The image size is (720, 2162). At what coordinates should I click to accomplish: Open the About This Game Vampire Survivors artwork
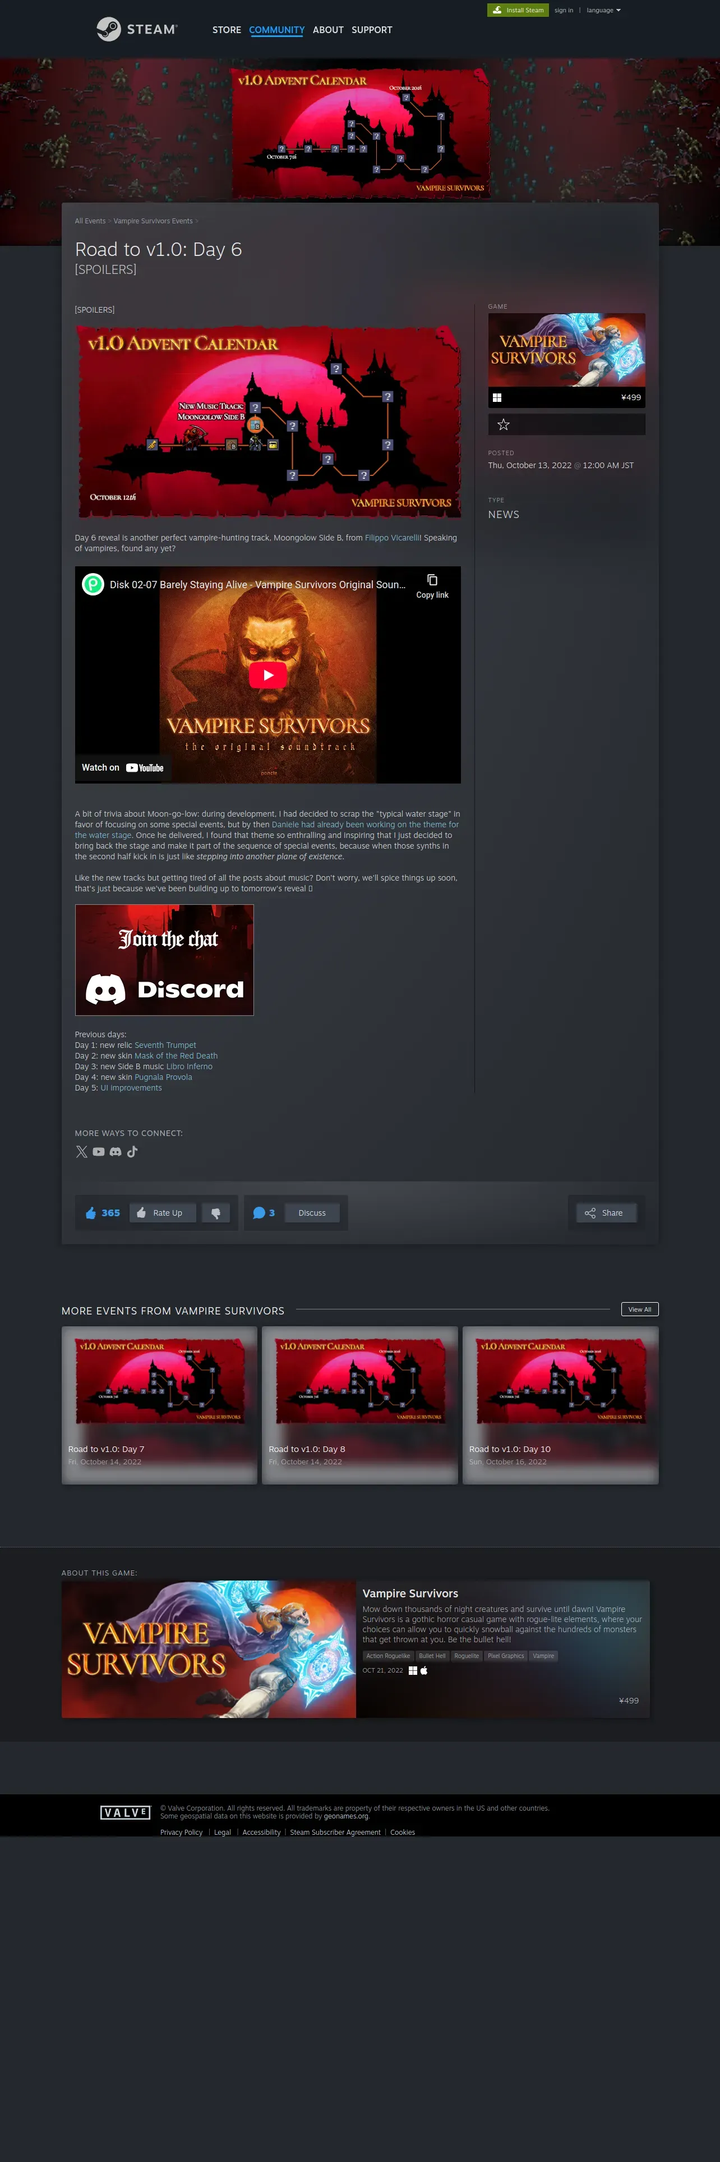pos(209,1649)
